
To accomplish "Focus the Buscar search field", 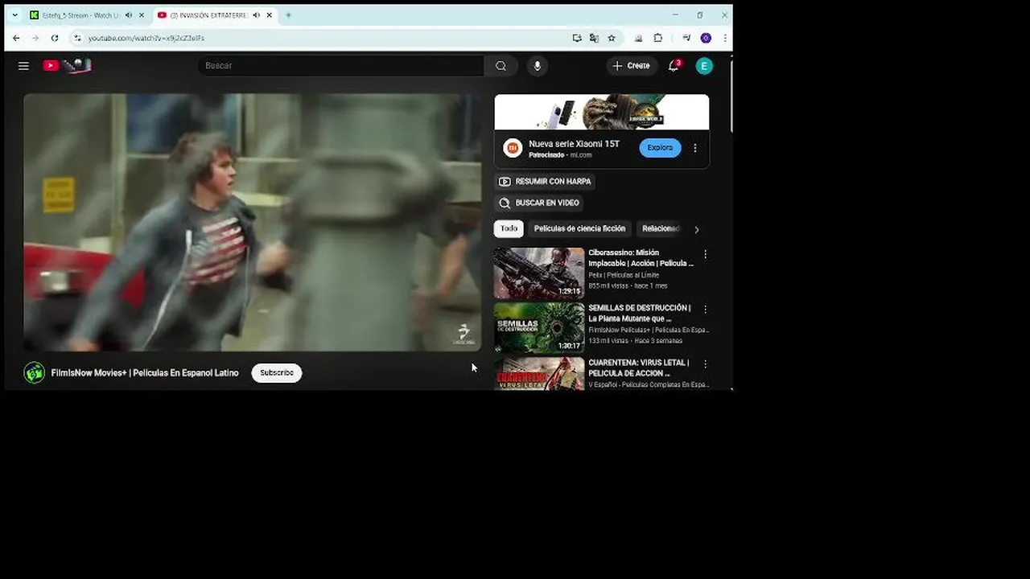I will [x=340, y=66].
